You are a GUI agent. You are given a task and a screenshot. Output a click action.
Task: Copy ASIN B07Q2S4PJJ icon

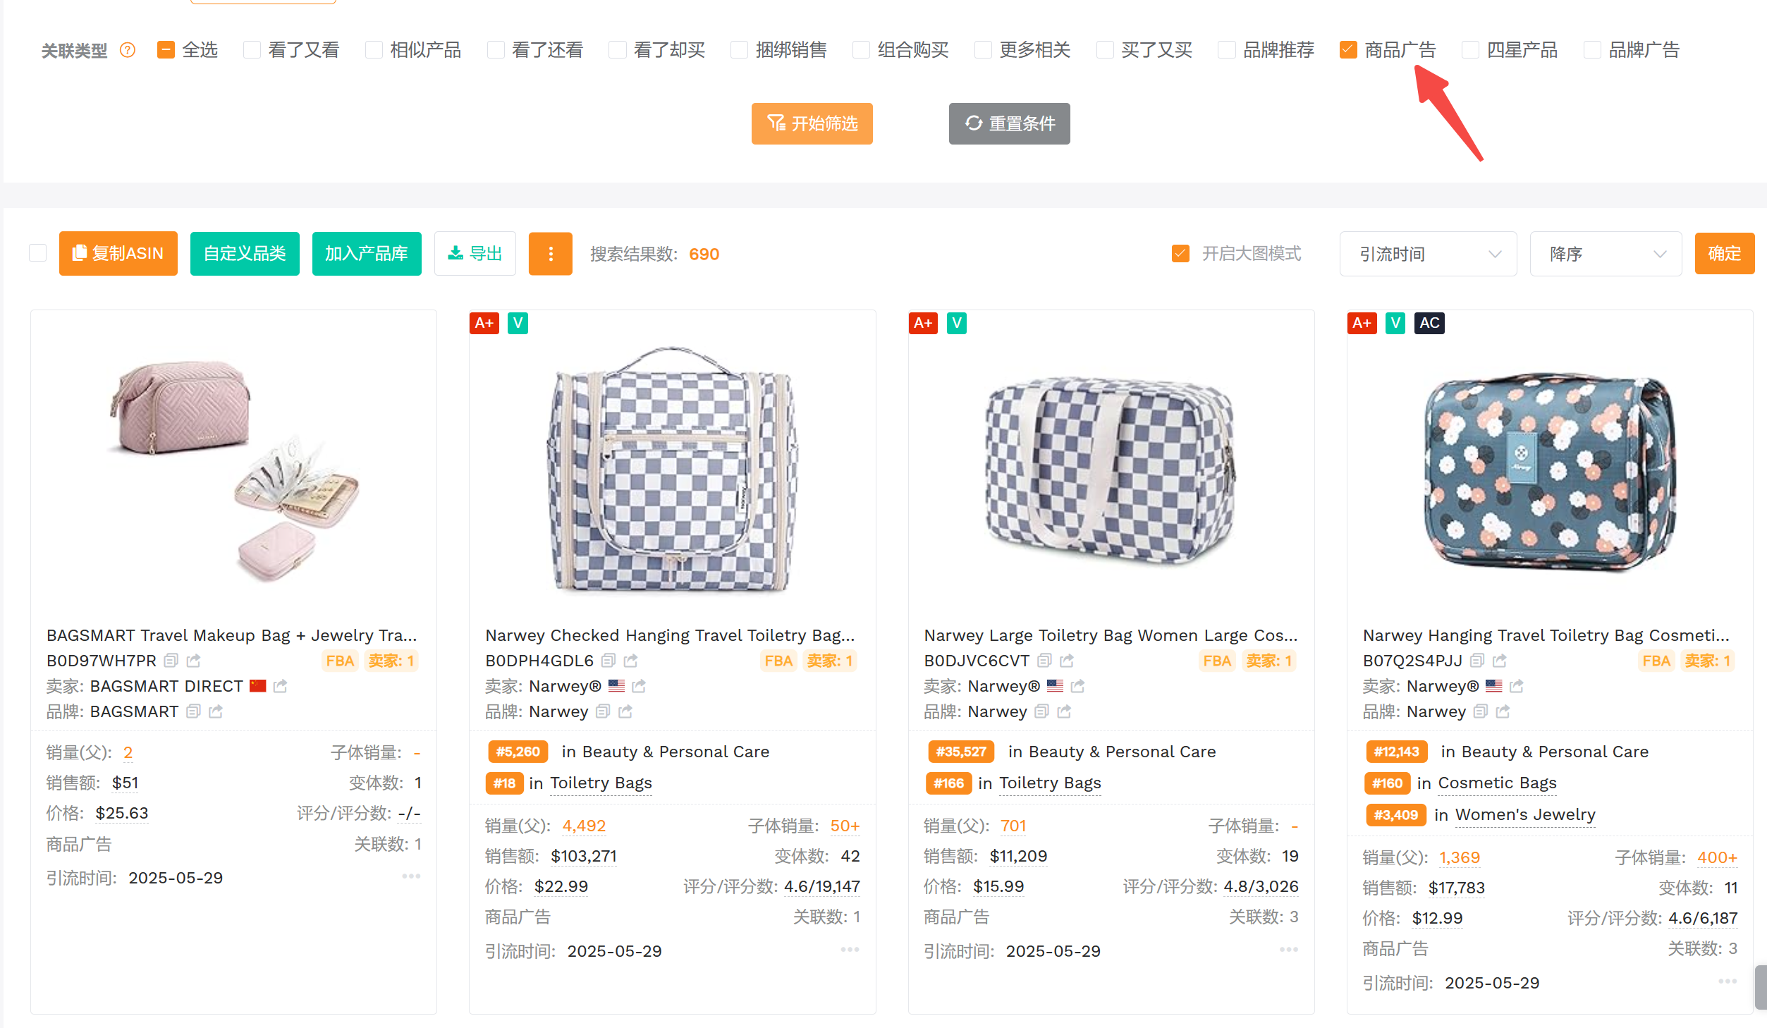1477,661
